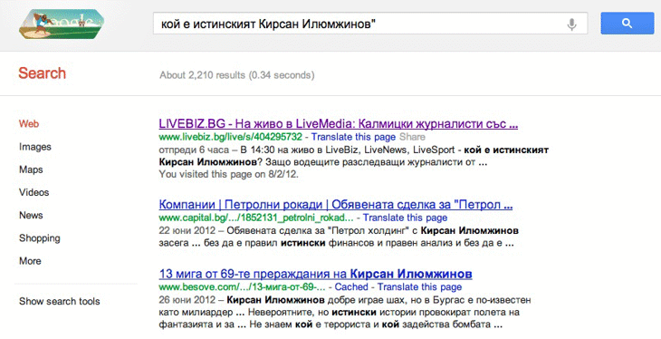Switch to News results
This screenshot has height=339, width=661.
31,216
